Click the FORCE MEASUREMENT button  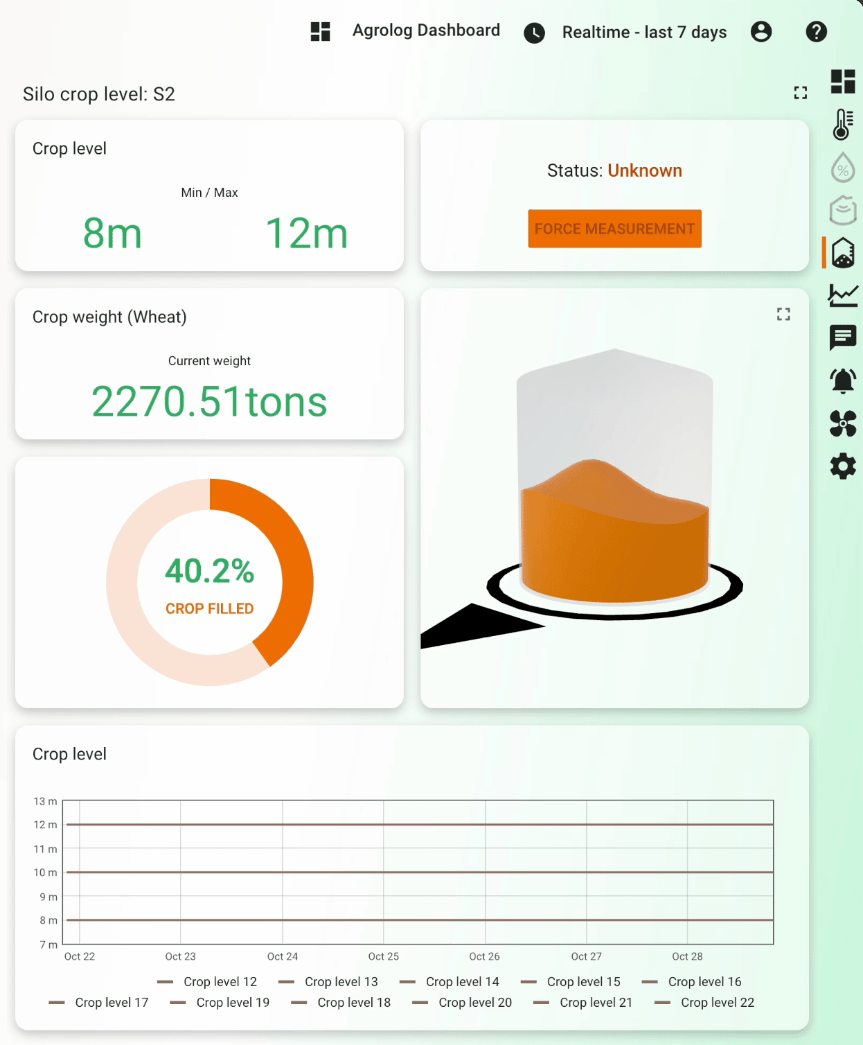(614, 229)
